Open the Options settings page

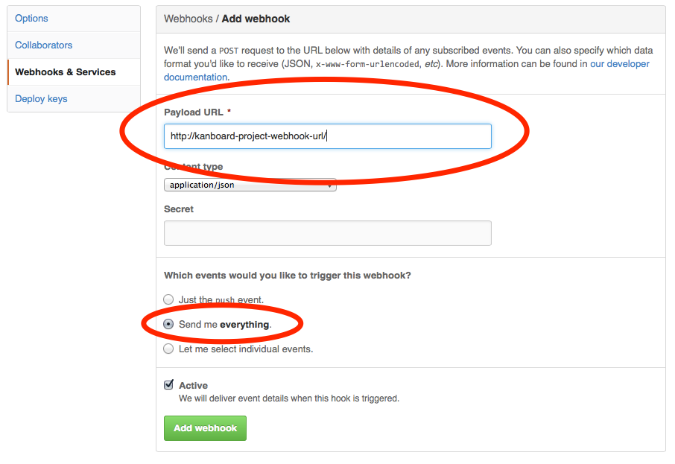click(31, 19)
